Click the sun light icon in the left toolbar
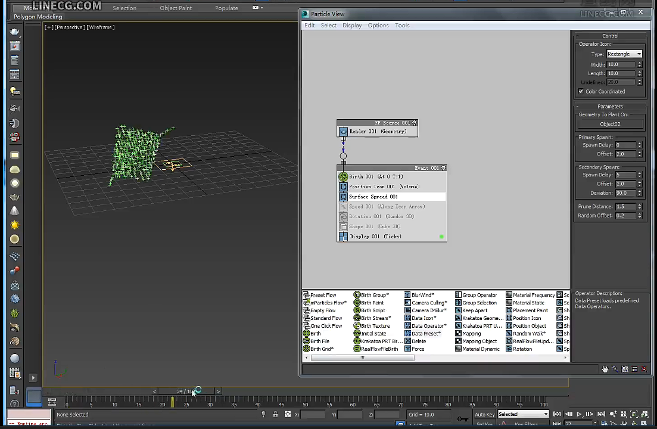Screen dimensions: 657x429 (14, 223)
